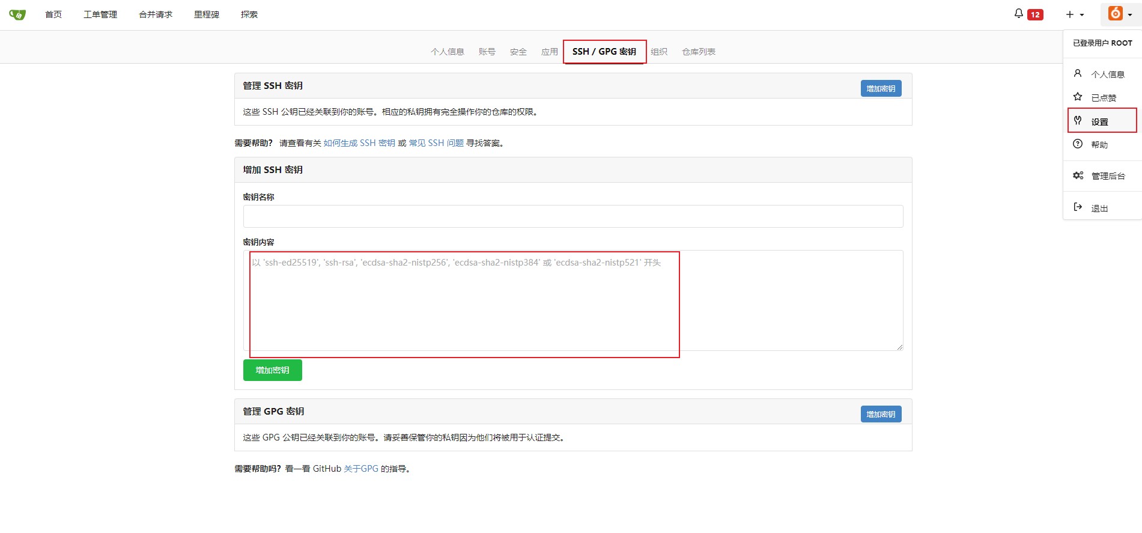Switch to 安全 settings tab
The height and width of the screenshot is (533, 1142).
pos(518,52)
